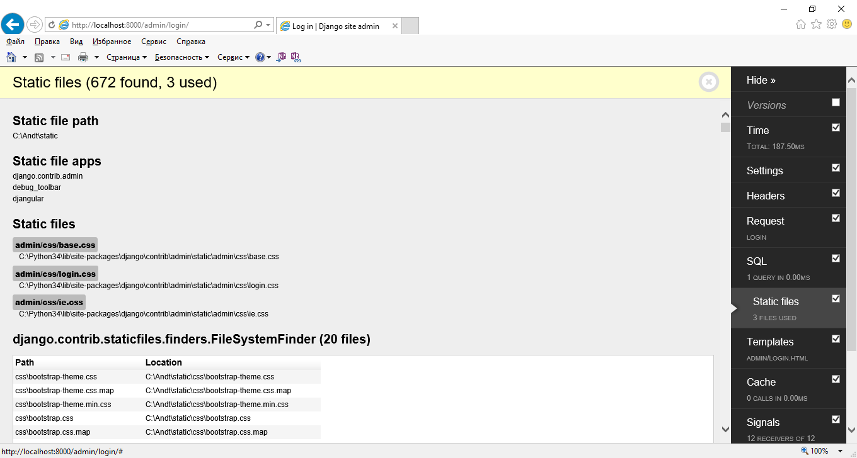Click the RSS feeds icon
The width and height of the screenshot is (857, 458).
click(x=39, y=57)
